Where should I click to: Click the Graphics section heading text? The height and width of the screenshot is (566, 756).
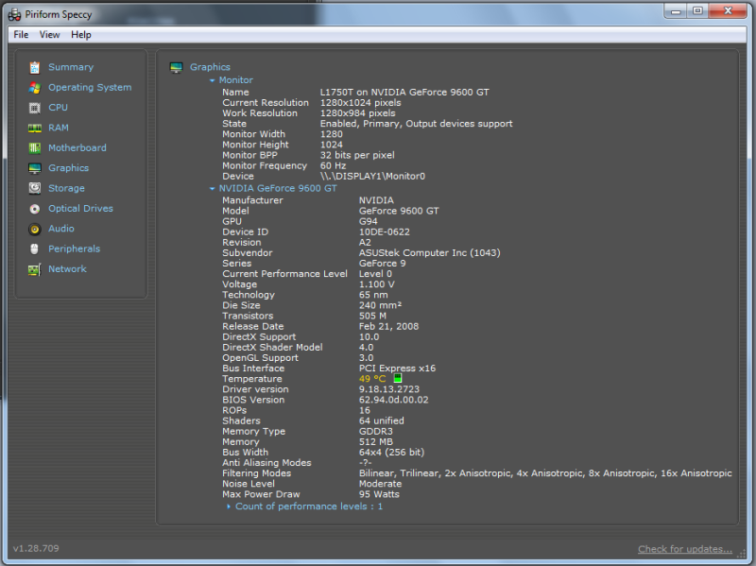point(210,67)
